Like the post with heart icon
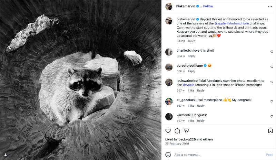The width and height of the screenshot is (276, 160). 168,131
